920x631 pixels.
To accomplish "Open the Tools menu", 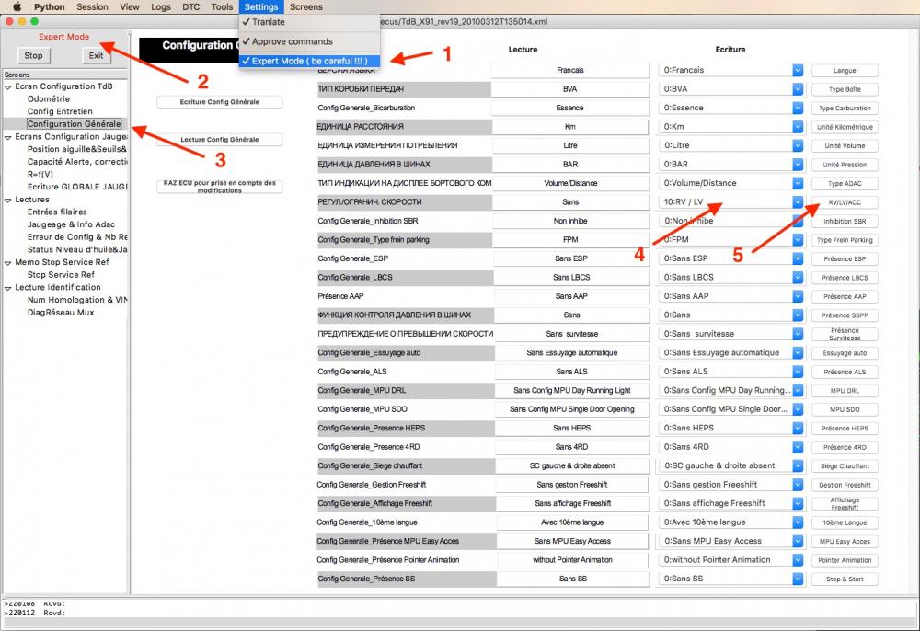I will [222, 7].
